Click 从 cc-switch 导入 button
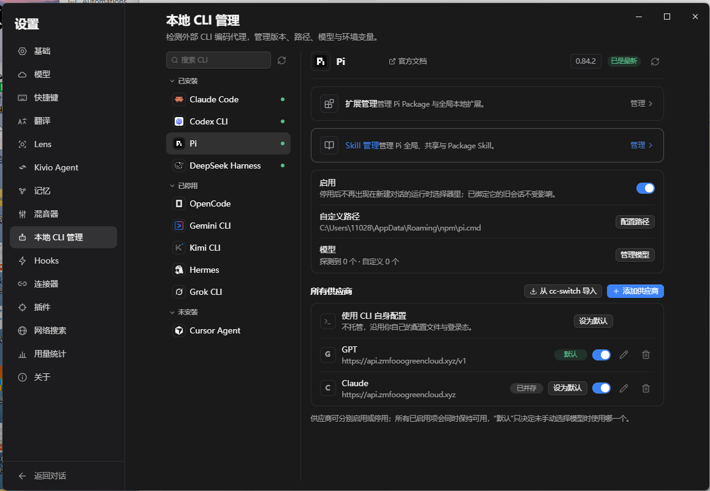 coord(563,291)
